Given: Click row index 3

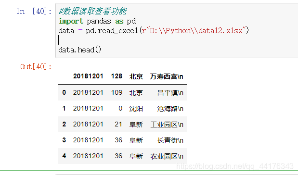Looking at the screenshot, I should (x=64, y=140).
